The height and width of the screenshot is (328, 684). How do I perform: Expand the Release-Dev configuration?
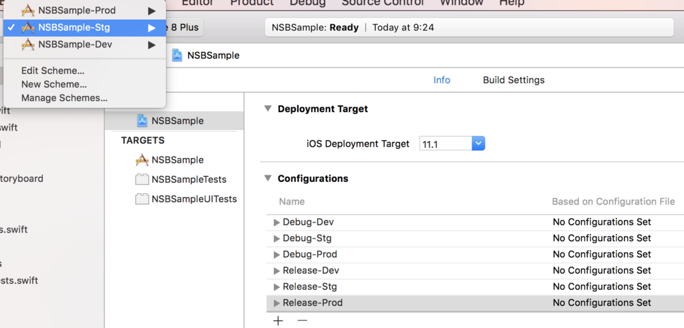click(276, 271)
